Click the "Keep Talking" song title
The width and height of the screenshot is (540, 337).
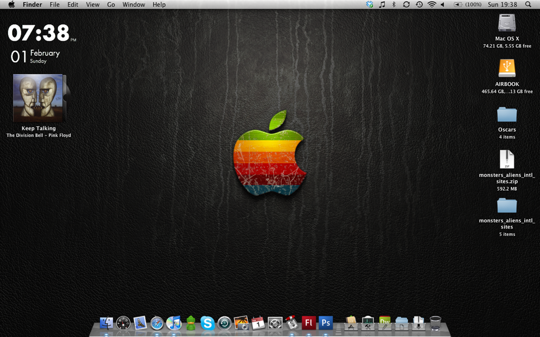click(38, 128)
